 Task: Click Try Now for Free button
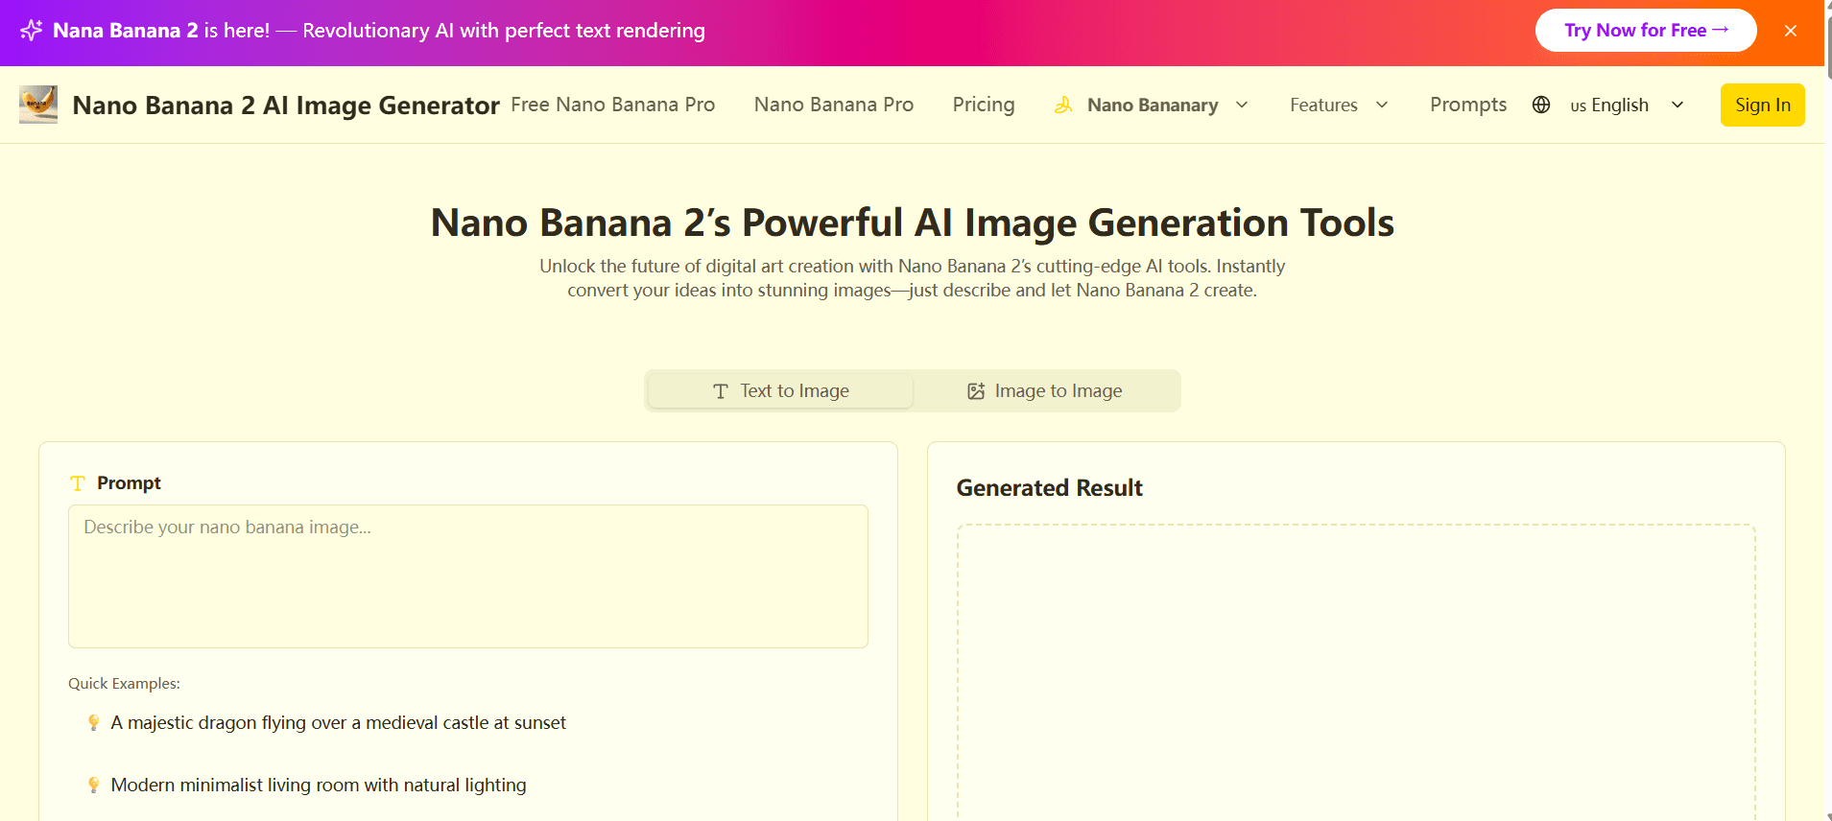tap(1646, 31)
